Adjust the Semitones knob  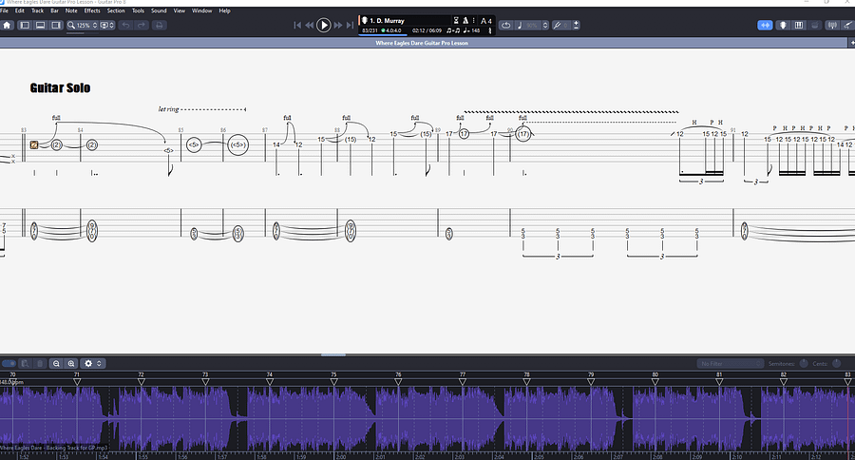[804, 363]
